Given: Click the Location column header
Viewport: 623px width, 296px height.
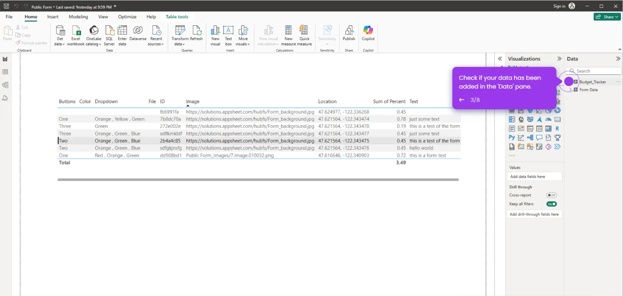Looking at the screenshot, I should coord(328,101).
